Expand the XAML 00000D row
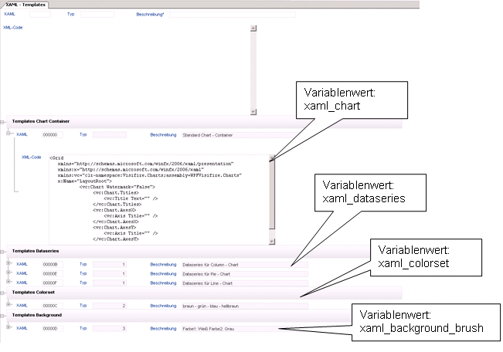The width and height of the screenshot is (503, 352). tap(8, 327)
